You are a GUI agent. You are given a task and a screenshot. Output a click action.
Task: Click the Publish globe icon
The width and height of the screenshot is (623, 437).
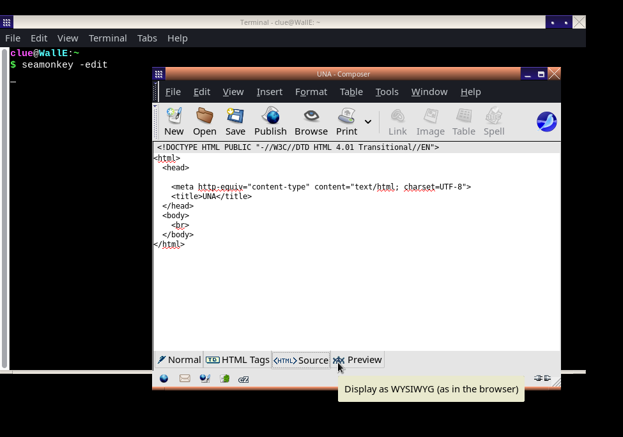(270, 121)
